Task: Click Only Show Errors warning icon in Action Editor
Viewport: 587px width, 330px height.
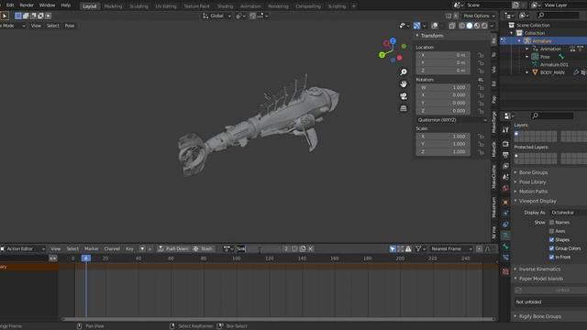Action: (408, 248)
